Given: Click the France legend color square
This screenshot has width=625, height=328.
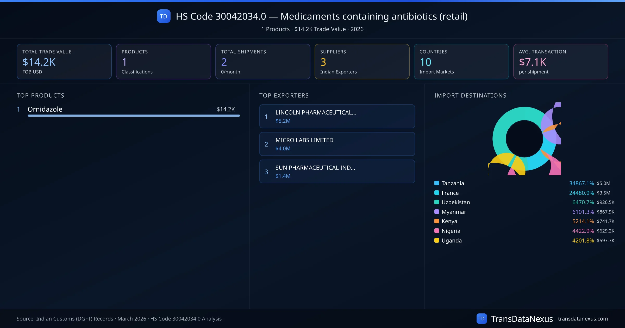Looking at the screenshot, I should coord(437,193).
